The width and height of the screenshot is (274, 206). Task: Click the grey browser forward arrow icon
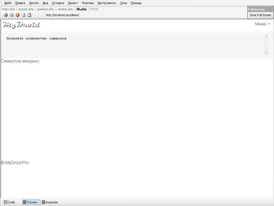click(x=12, y=15)
